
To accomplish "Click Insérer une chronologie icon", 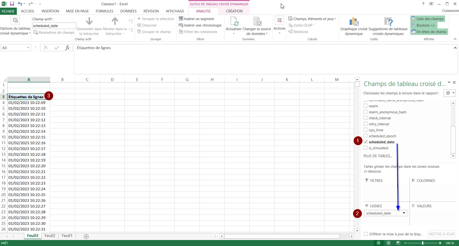I will [181, 25].
